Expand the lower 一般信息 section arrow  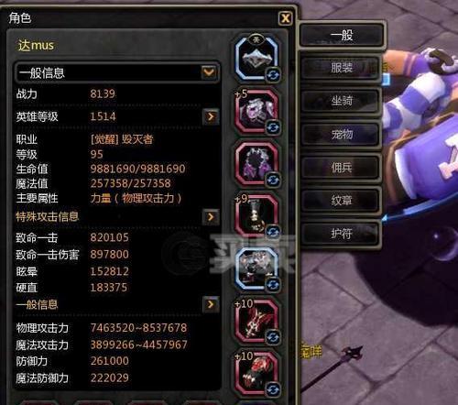[x=211, y=304]
